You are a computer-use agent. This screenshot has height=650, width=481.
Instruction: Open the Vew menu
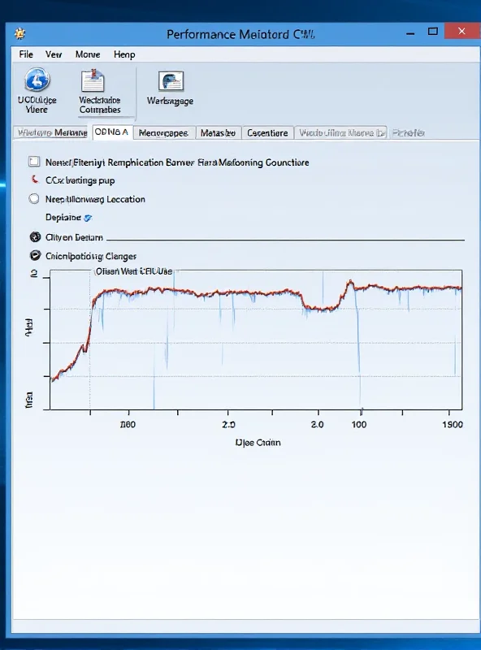point(54,54)
